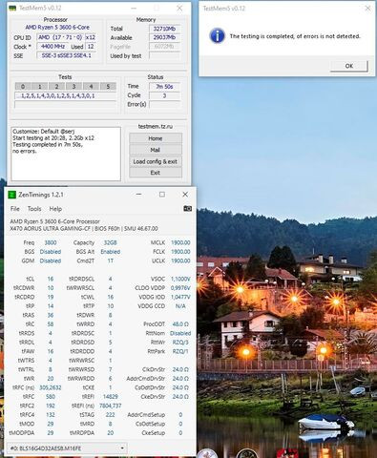Click test slot 3 in Tests row
377x458 pixels.
(x=73, y=86)
